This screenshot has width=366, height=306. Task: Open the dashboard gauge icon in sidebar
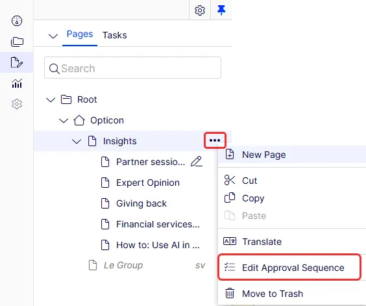[x=17, y=21]
